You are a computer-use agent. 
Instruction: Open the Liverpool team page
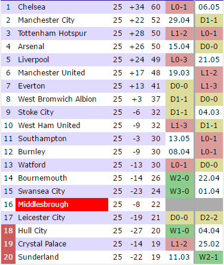point(33,60)
